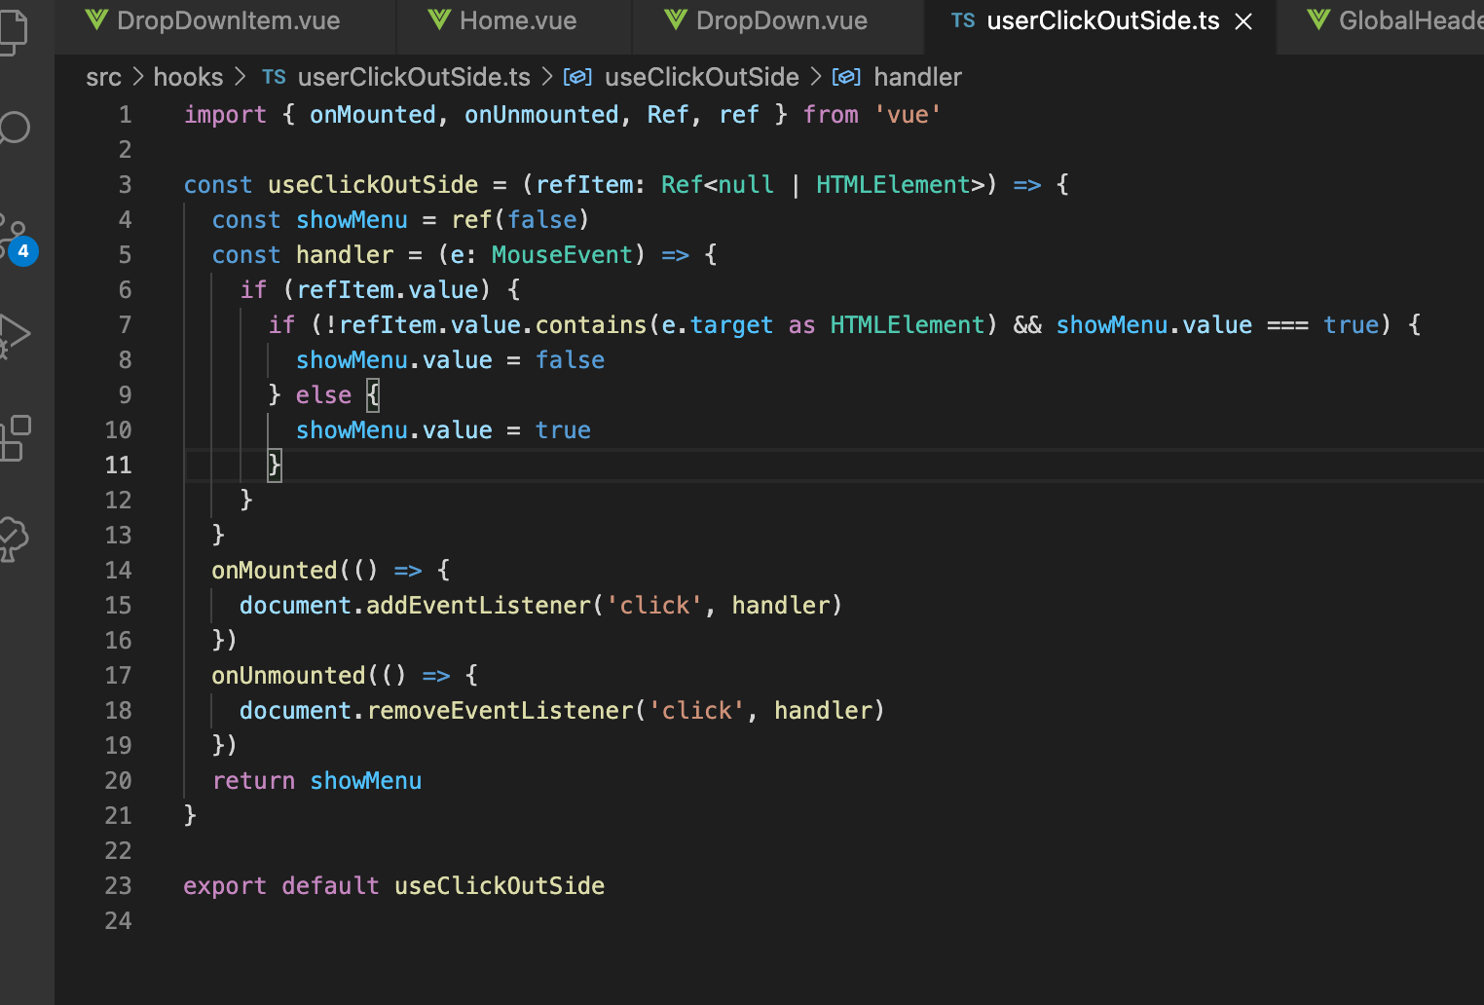The image size is (1484, 1005).
Task: Click the Vue icon on GlobalHeader tab
Action: 1318,19
